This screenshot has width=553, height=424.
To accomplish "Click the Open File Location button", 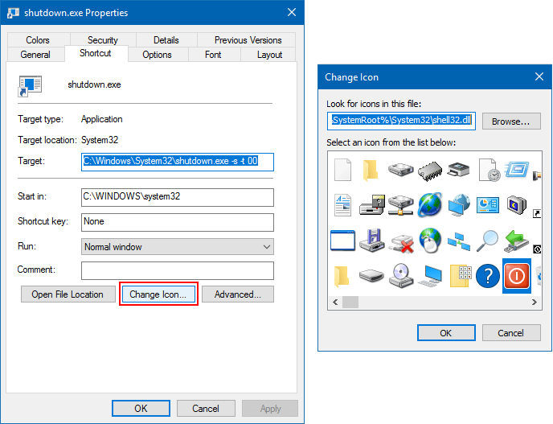I will pyautogui.click(x=68, y=294).
